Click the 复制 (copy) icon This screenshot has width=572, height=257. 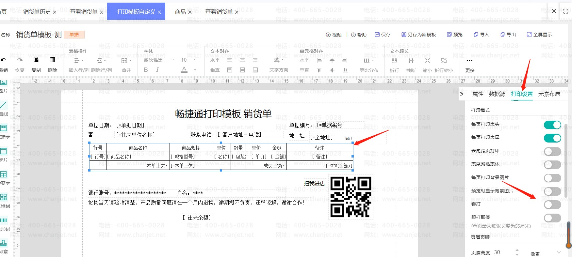(x=36, y=60)
